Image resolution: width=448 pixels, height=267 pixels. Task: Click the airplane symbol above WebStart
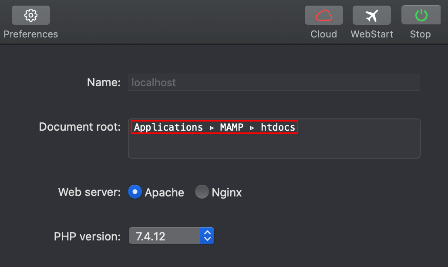[x=372, y=15]
